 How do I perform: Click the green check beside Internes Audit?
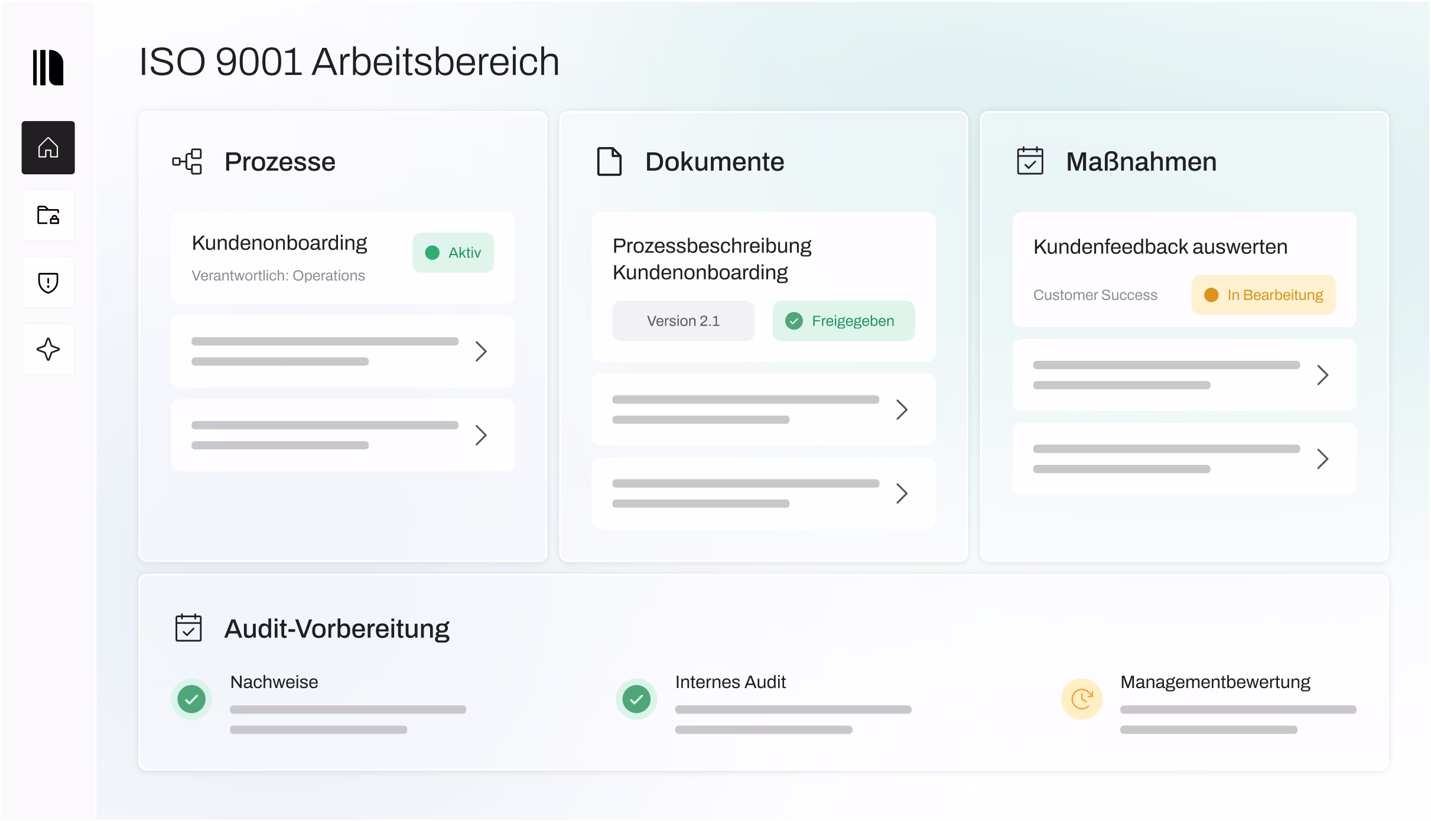click(636, 699)
